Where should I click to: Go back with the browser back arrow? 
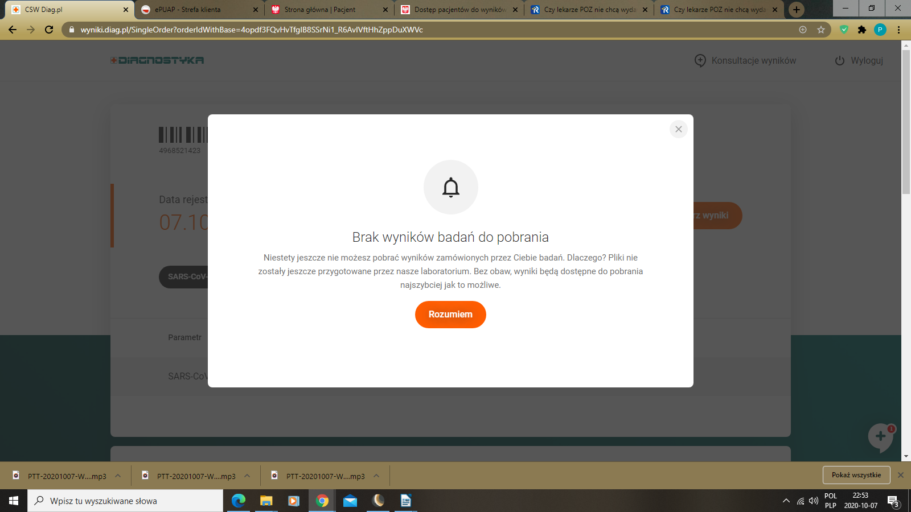(13, 30)
